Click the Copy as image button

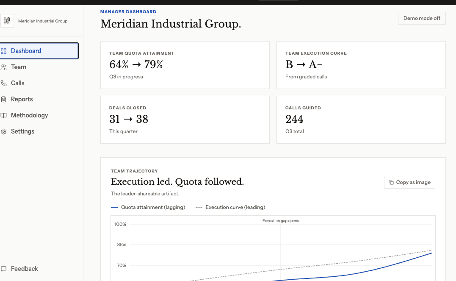[409, 182]
